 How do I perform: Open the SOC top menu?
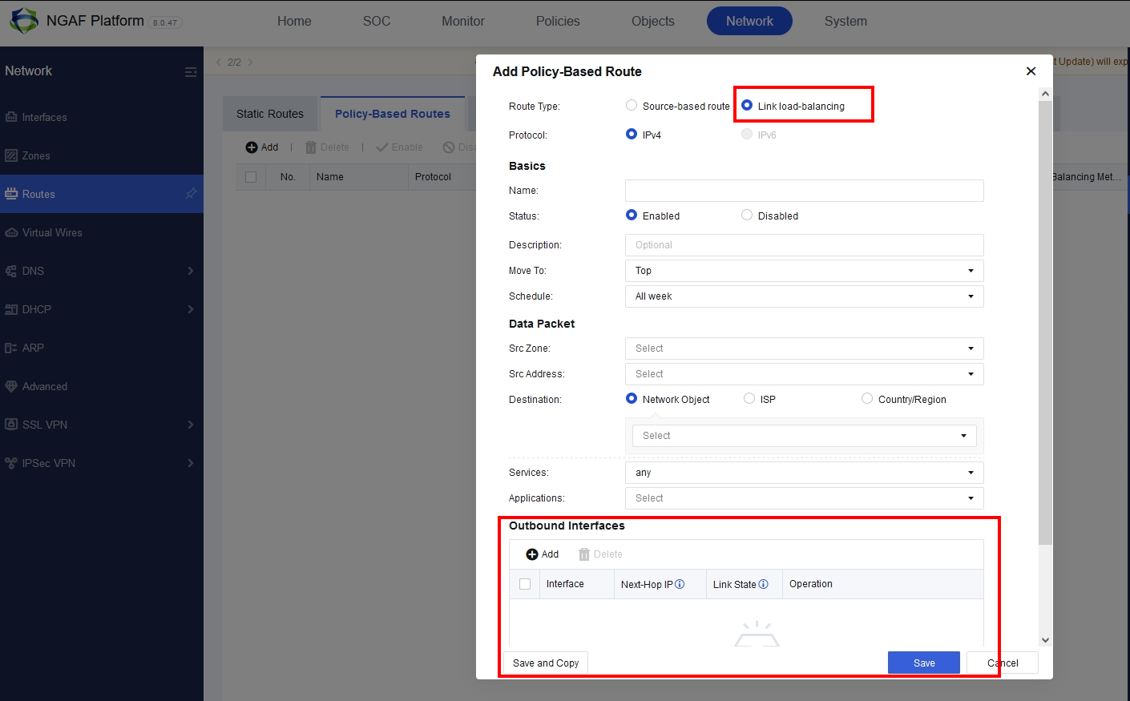(x=377, y=21)
